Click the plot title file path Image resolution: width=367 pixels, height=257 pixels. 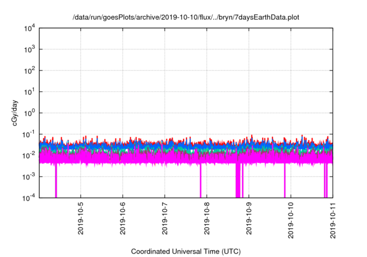[186, 17]
